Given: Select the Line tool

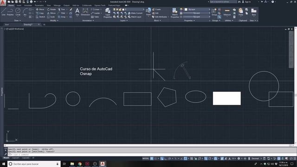Looking at the screenshot, I should (x=3, y=12).
